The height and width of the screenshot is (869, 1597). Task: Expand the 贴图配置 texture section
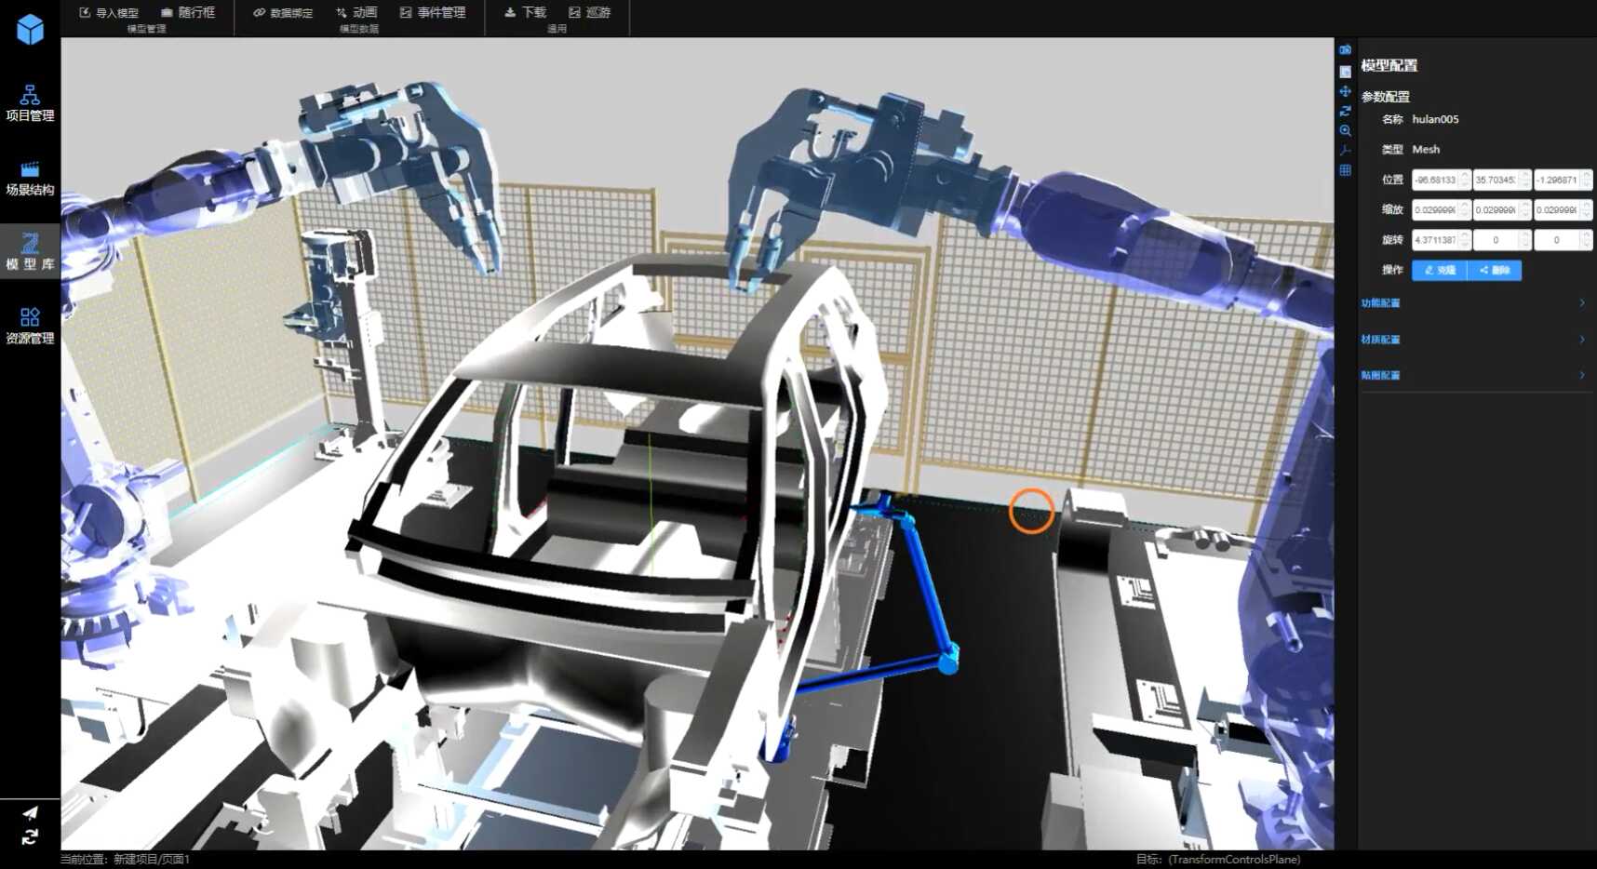1473,376
